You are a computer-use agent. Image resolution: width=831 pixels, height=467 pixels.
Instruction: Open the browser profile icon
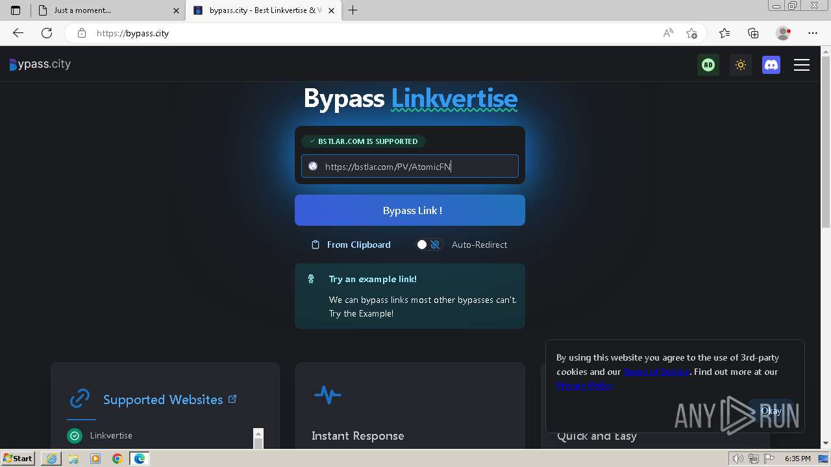(x=783, y=33)
